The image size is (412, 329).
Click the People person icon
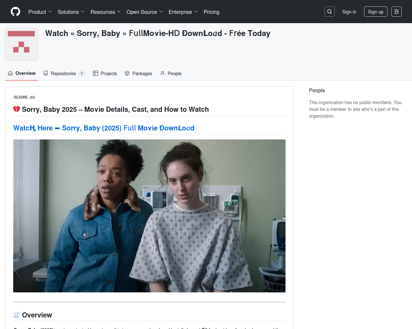pos(163,73)
